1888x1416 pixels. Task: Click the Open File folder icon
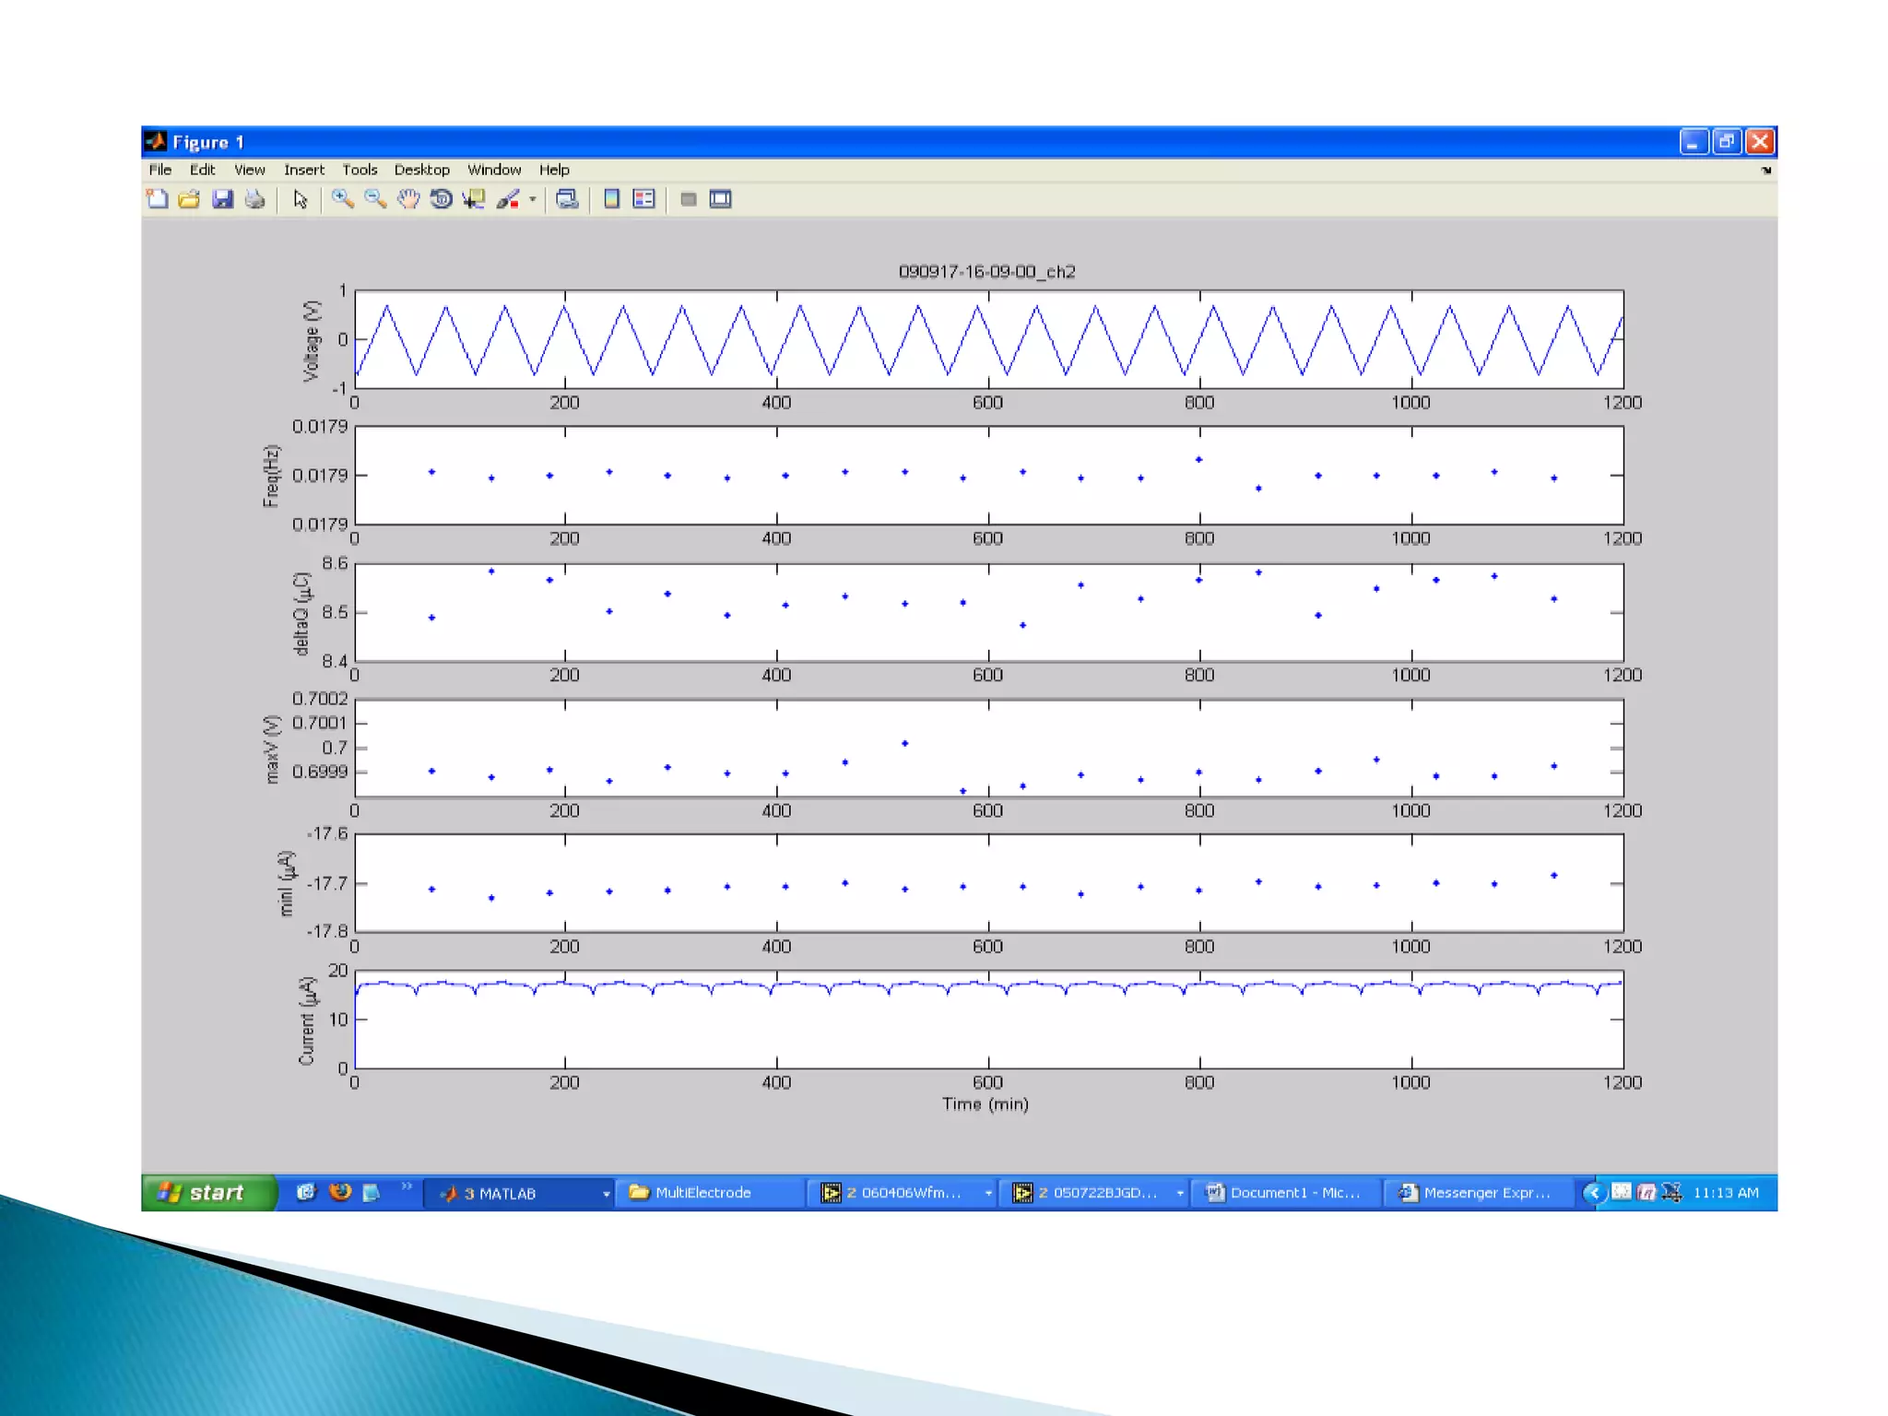point(189,199)
